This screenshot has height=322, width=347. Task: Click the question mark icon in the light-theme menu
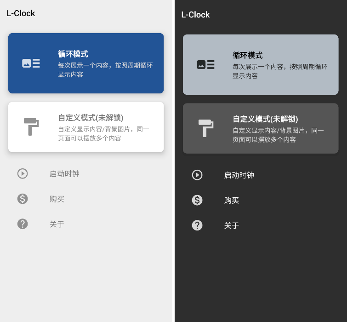point(23,224)
